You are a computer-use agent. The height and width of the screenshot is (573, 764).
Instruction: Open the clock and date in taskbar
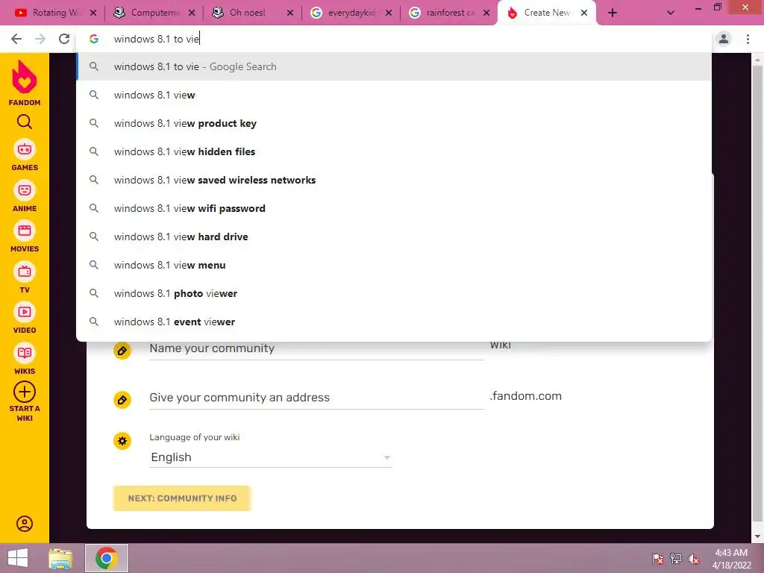[x=731, y=559]
